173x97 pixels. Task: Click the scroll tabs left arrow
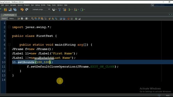(169, 15)
